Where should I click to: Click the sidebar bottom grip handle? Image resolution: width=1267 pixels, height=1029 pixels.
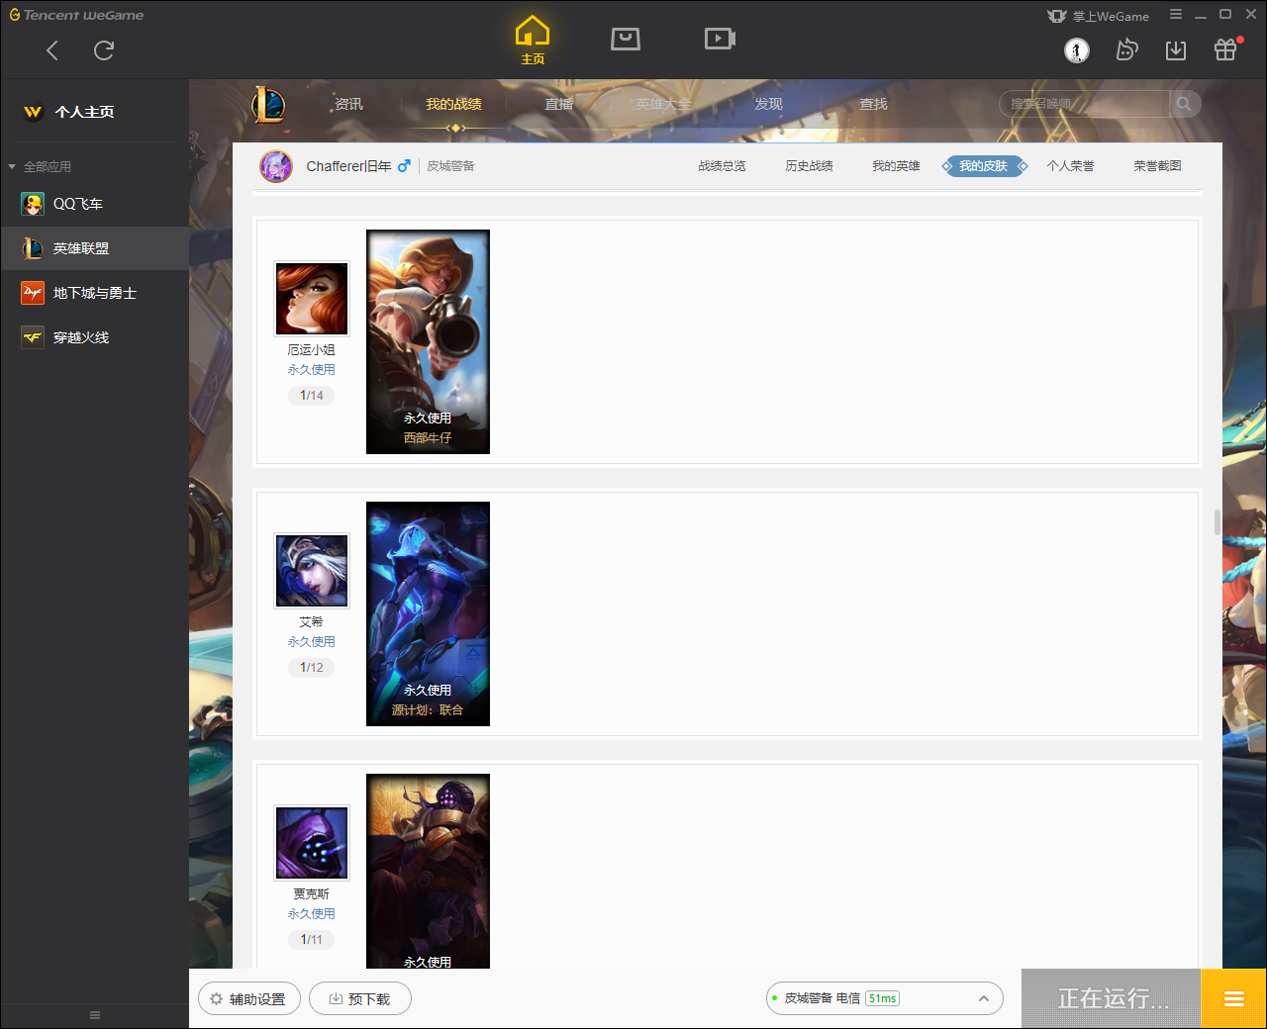(95, 1015)
